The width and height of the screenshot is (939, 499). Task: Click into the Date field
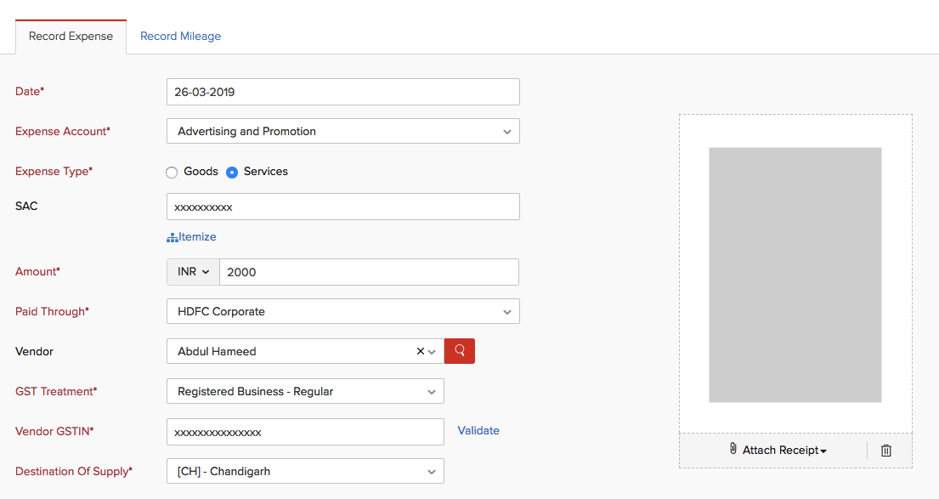342,92
